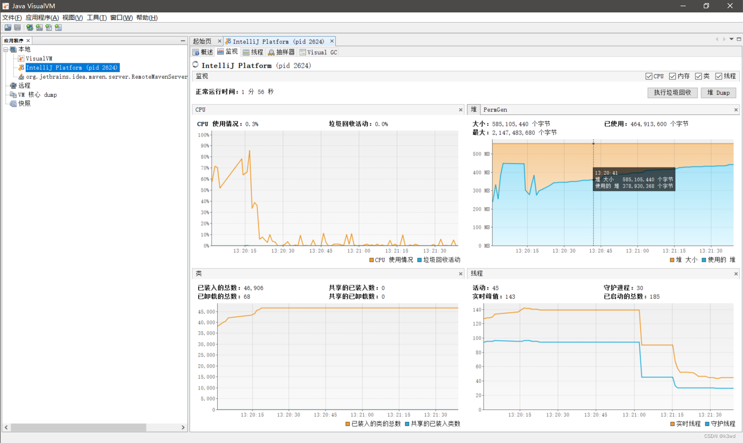Close the IntelliJ Platform (pid 2624) tab
743x443 pixels.
point(332,41)
